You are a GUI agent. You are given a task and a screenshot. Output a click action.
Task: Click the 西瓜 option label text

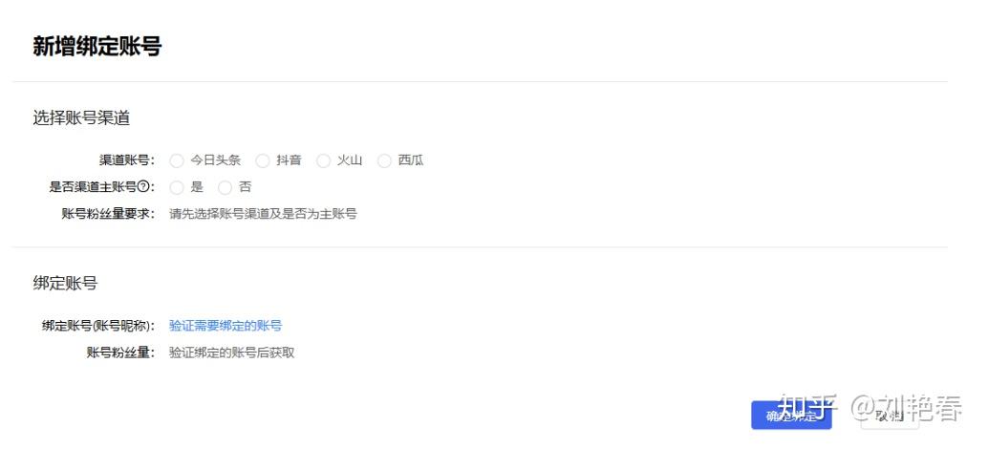tap(411, 160)
